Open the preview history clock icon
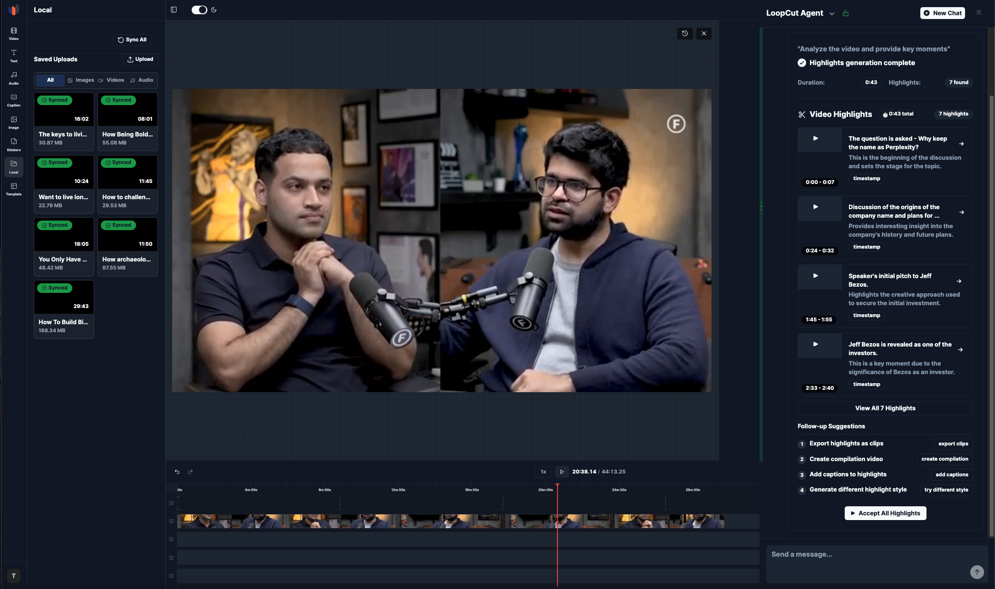Screen dimensions: 995x589 685,33
